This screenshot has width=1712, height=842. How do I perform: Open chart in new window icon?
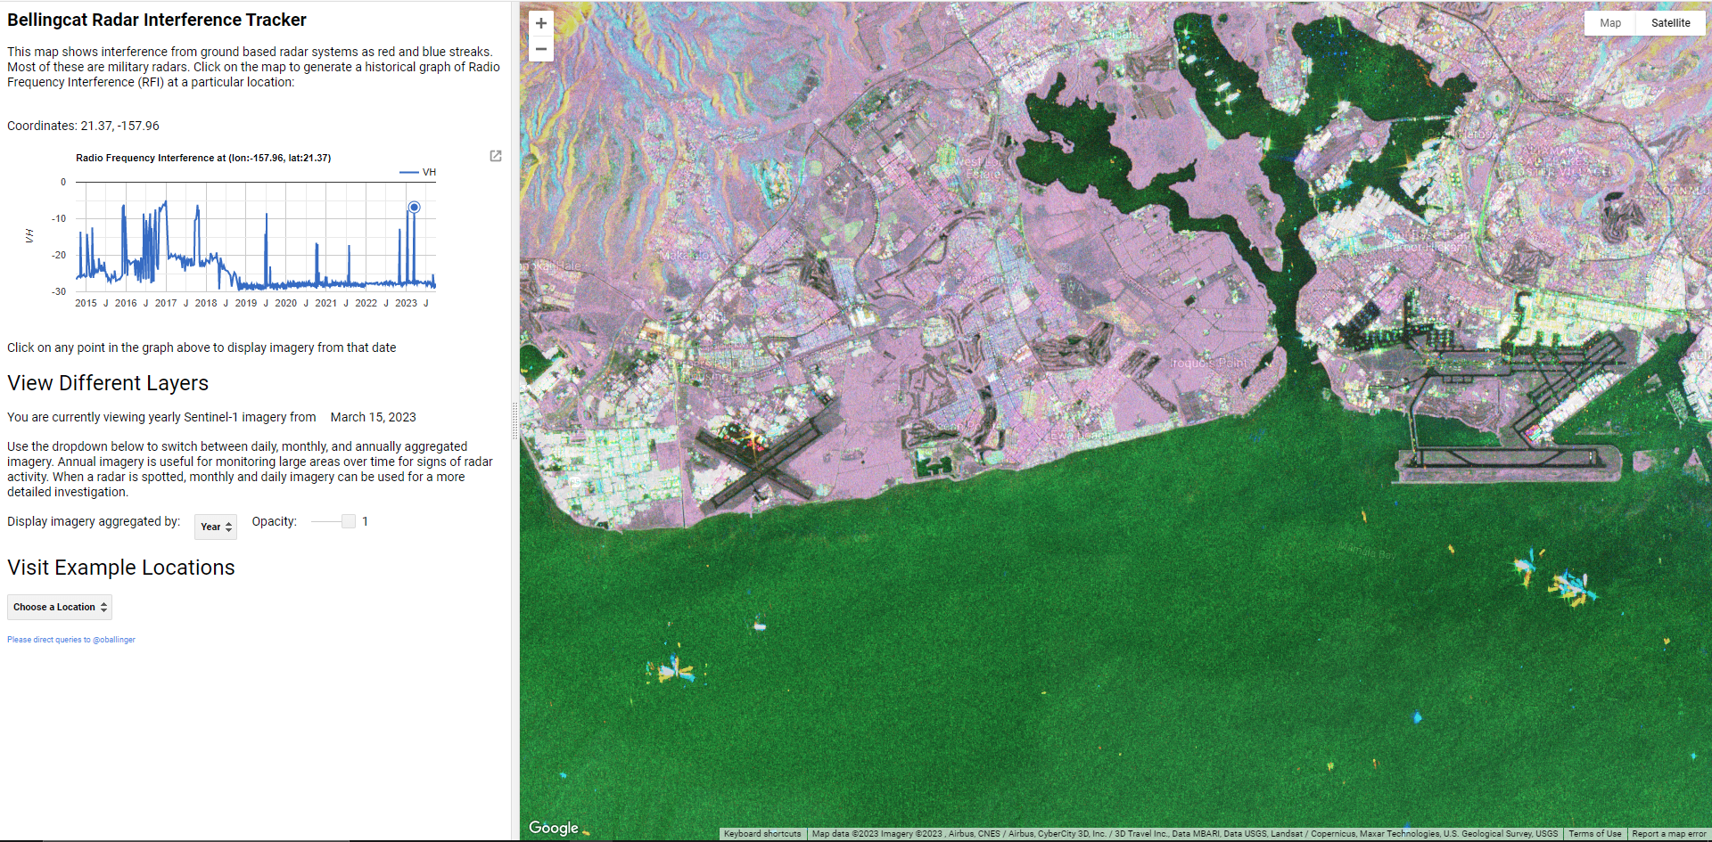click(496, 156)
